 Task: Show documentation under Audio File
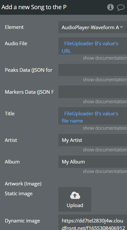[105, 58]
